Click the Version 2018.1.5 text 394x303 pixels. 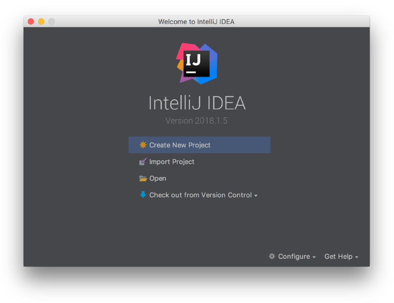pos(196,121)
